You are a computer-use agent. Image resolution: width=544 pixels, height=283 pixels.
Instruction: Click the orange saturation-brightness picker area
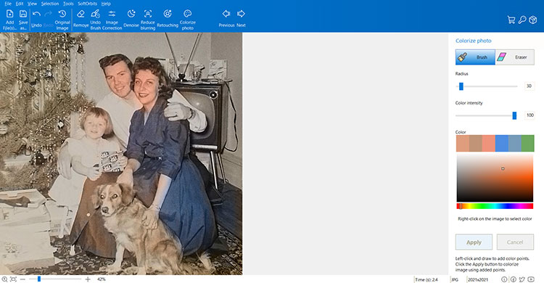(495, 178)
